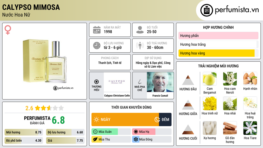This screenshot has width=263, height=148.
Task: Click the Hoa huệ trắng note image
Action: [250, 104]
